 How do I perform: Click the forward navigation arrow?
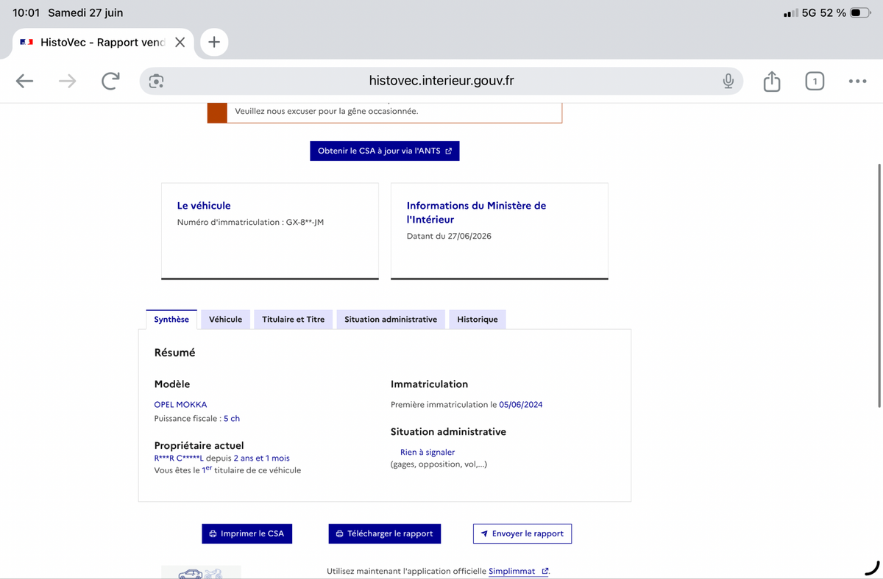click(68, 81)
